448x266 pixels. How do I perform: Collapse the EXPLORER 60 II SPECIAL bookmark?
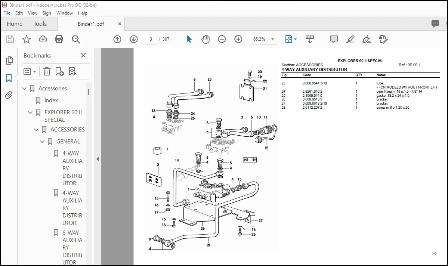pos(30,112)
